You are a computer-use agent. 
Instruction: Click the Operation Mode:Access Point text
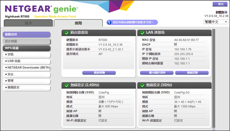[x=55, y=16]
